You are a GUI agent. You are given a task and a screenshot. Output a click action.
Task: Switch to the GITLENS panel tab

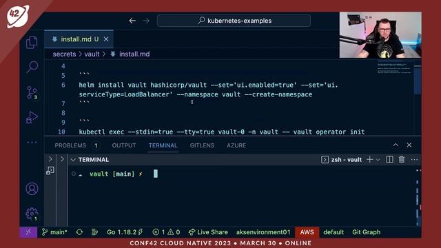[202, 145]
